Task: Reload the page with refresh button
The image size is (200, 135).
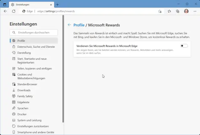Action: click(x=14, y=11)
